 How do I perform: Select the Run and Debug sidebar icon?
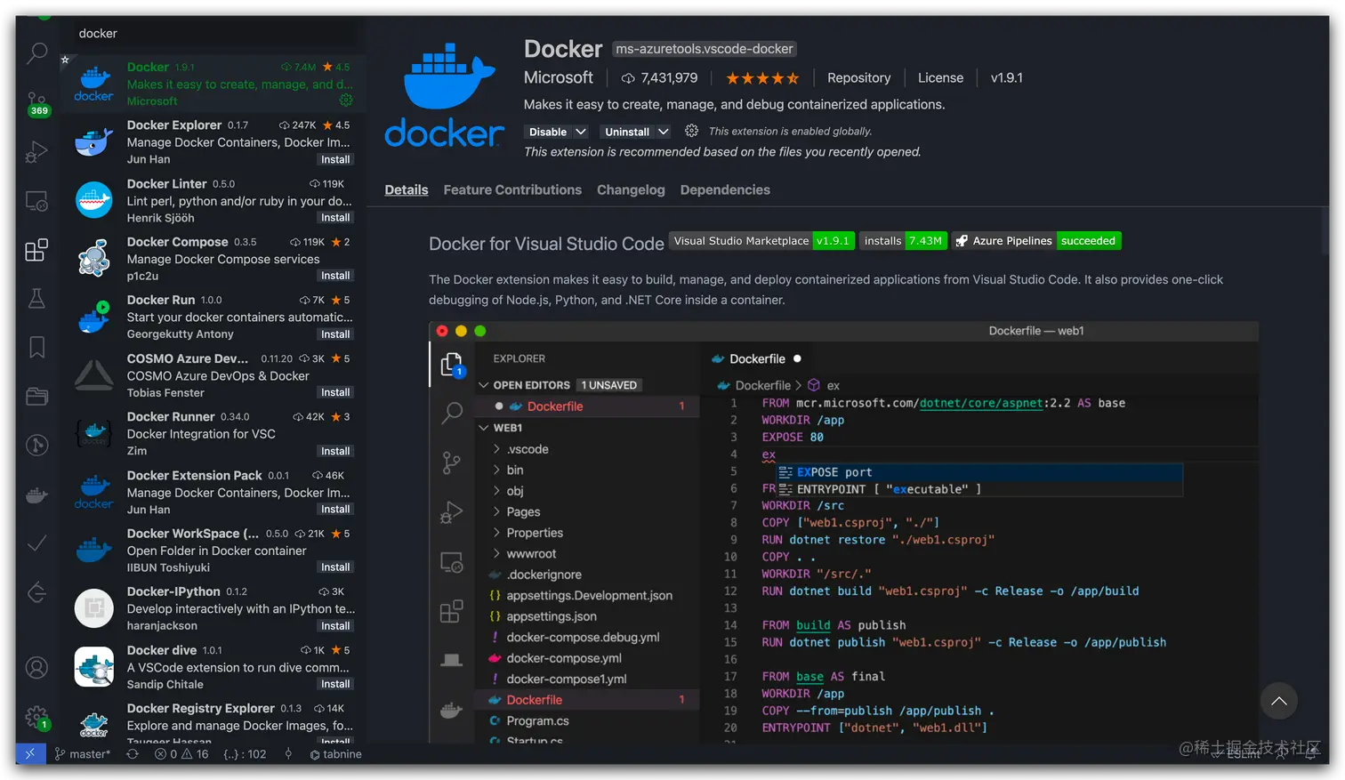(36, 151)
